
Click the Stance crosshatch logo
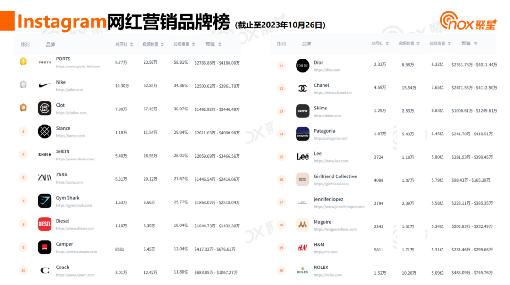pos(44,131)
